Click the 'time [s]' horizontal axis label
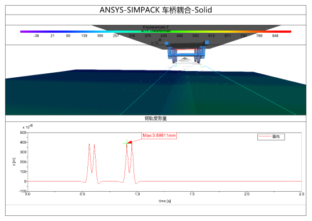The height and width of the screenshot is (221, 312). point(164,201)
